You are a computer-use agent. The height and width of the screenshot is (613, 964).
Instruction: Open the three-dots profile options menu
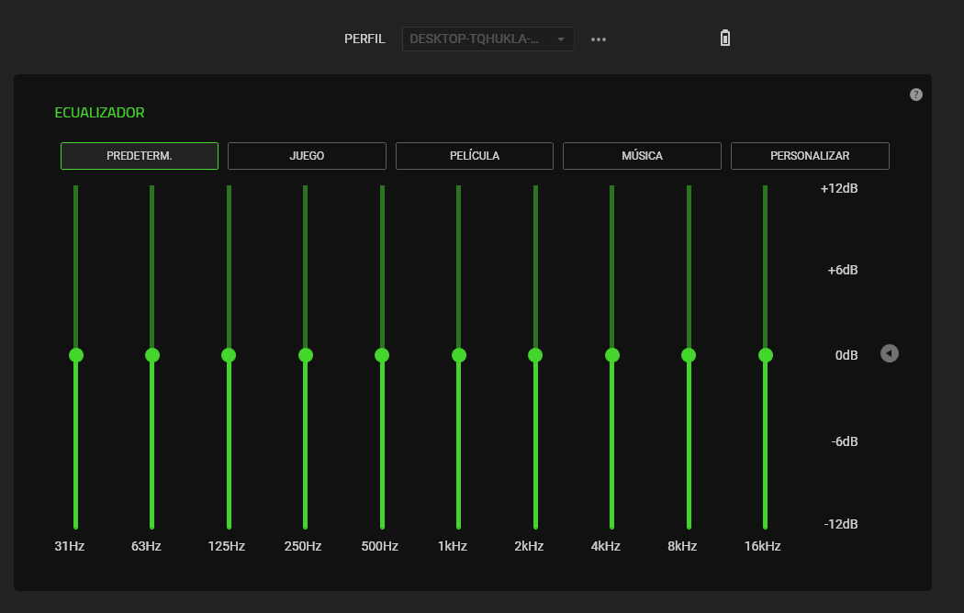coord(599,39)
